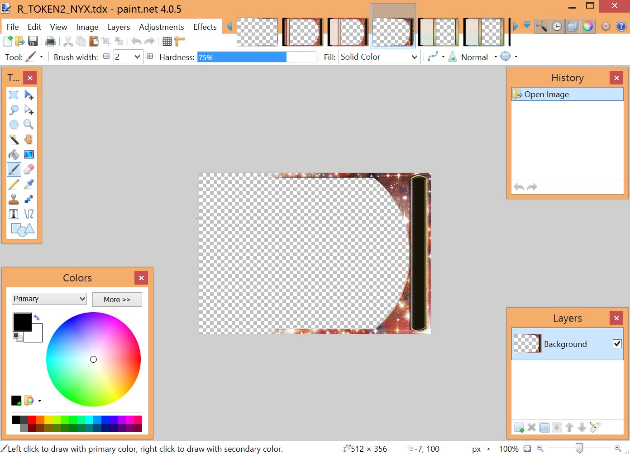This screenshot has width=630, height=454.
Task: Toggle the Layers window button
Action: pos(573,26)
